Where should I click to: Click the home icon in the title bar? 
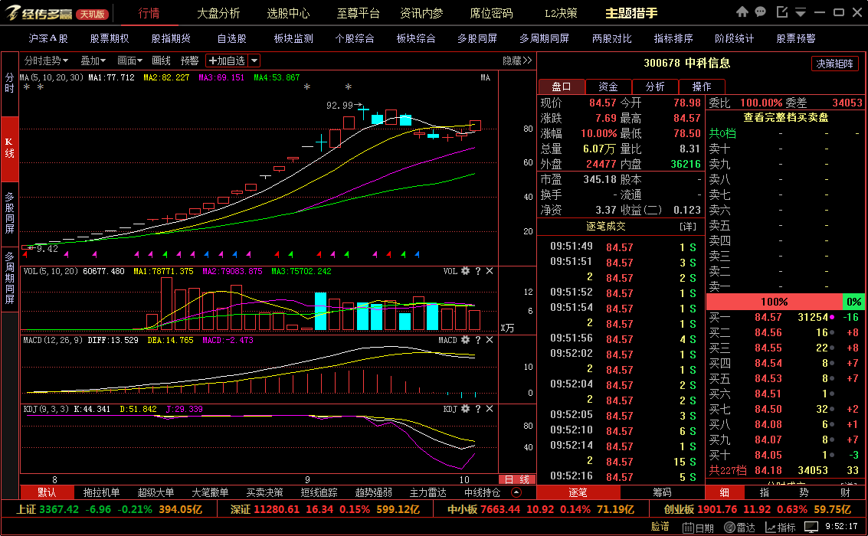point(741,11)
